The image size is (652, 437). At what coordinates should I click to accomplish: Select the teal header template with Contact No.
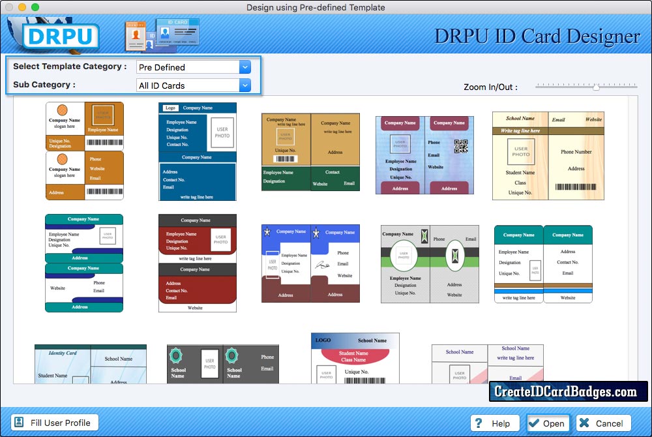click(x=543, y=264)
